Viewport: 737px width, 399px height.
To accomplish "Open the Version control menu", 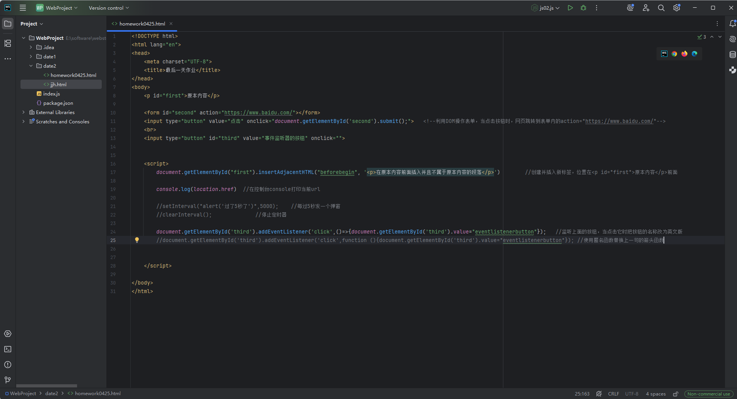I will (109, 8).
